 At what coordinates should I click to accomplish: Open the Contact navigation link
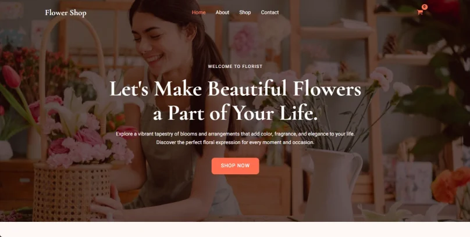pos(270,12)
